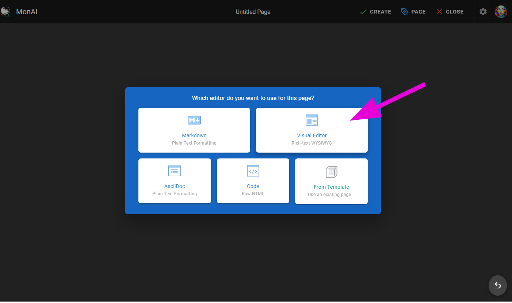Open the user avatar menu
The height and width of the screenshot is (303, 512).
click(501, 12)
